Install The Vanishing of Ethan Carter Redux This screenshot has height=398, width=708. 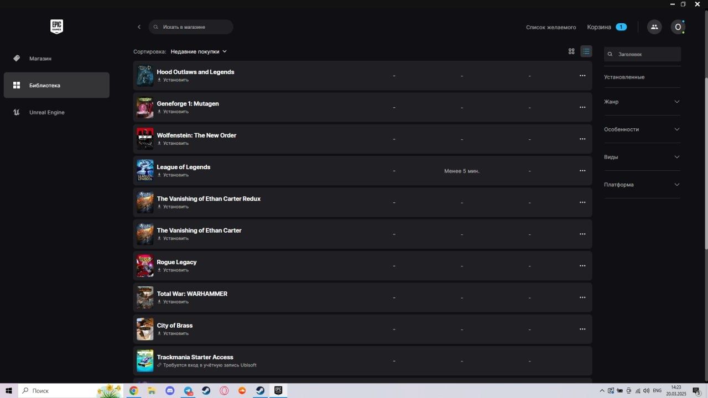tap(173, 207)
